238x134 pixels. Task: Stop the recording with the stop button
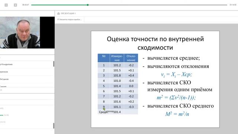pyautogui.click(x=15, y=5)
